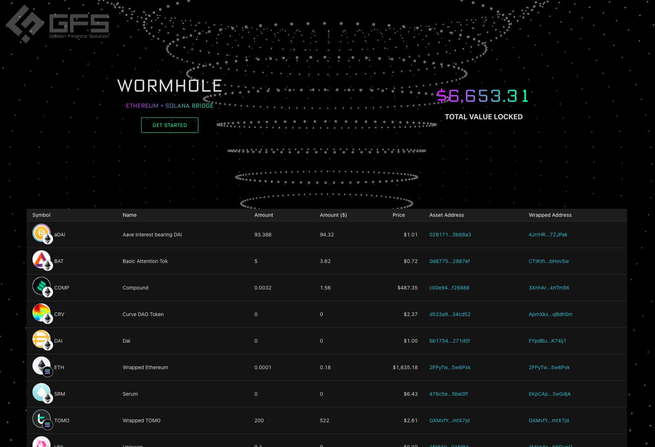655x447 pixels.
Task: Click the Wrapped Ethereum name cell
Action: pyautogui.click(x=145, y=367)
